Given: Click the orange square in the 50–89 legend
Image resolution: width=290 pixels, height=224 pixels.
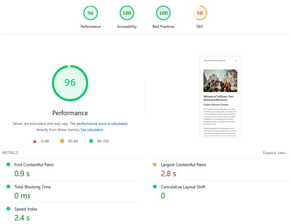Looking at the screenshot, I should pyautogui.click(x=61, y=141).
